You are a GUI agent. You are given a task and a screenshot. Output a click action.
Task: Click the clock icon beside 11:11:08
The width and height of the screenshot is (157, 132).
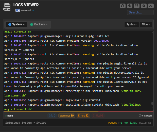(x=140, y=116)
